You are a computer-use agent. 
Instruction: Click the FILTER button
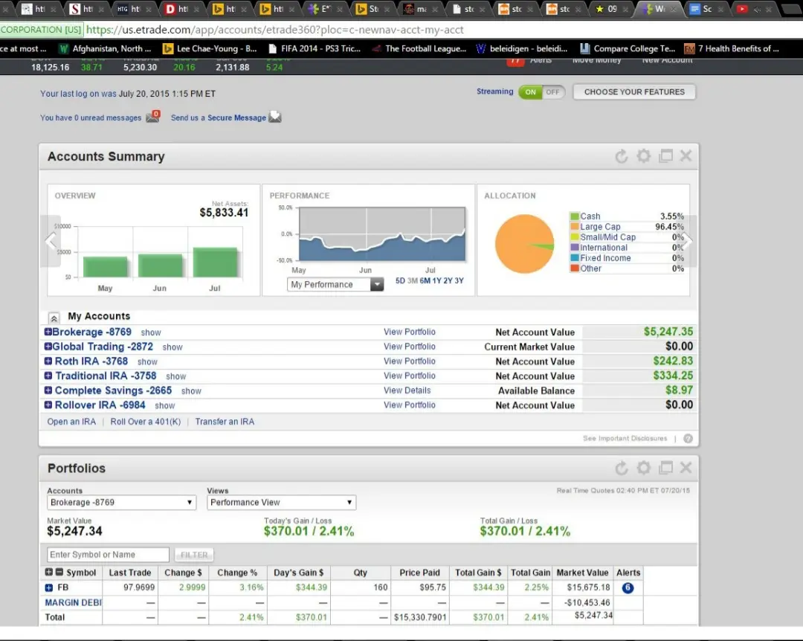[x=194, y=555]
